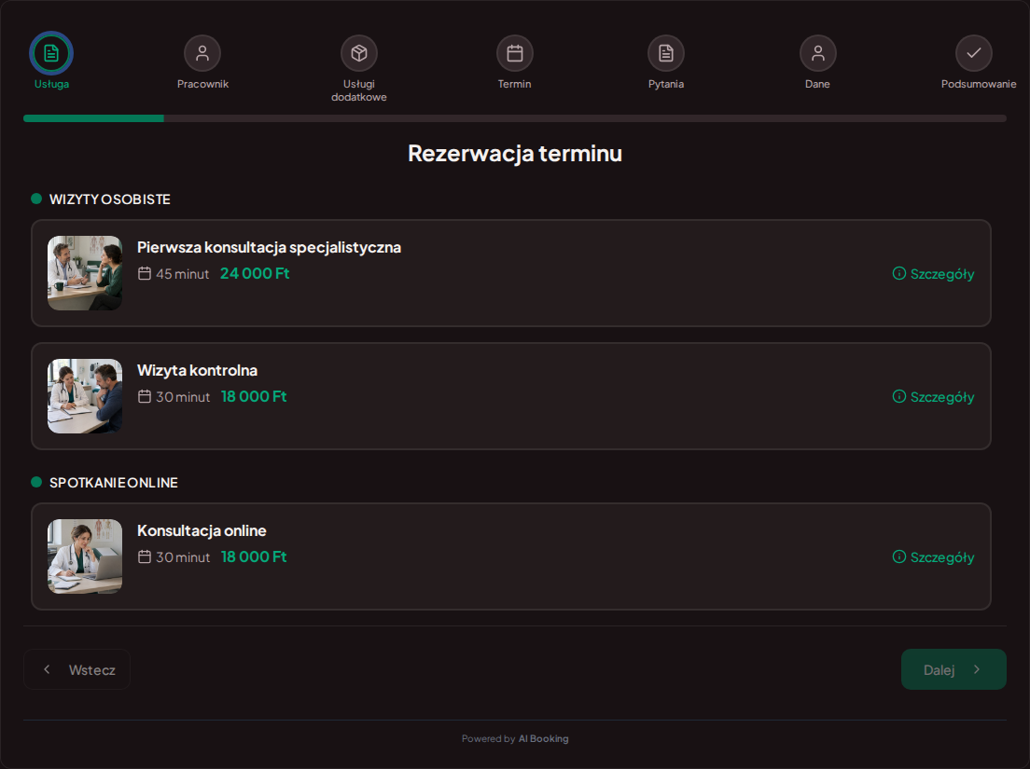The image size is (1030, 769).
Task: Select the Usługa step document icon
Action: [51, 53]
